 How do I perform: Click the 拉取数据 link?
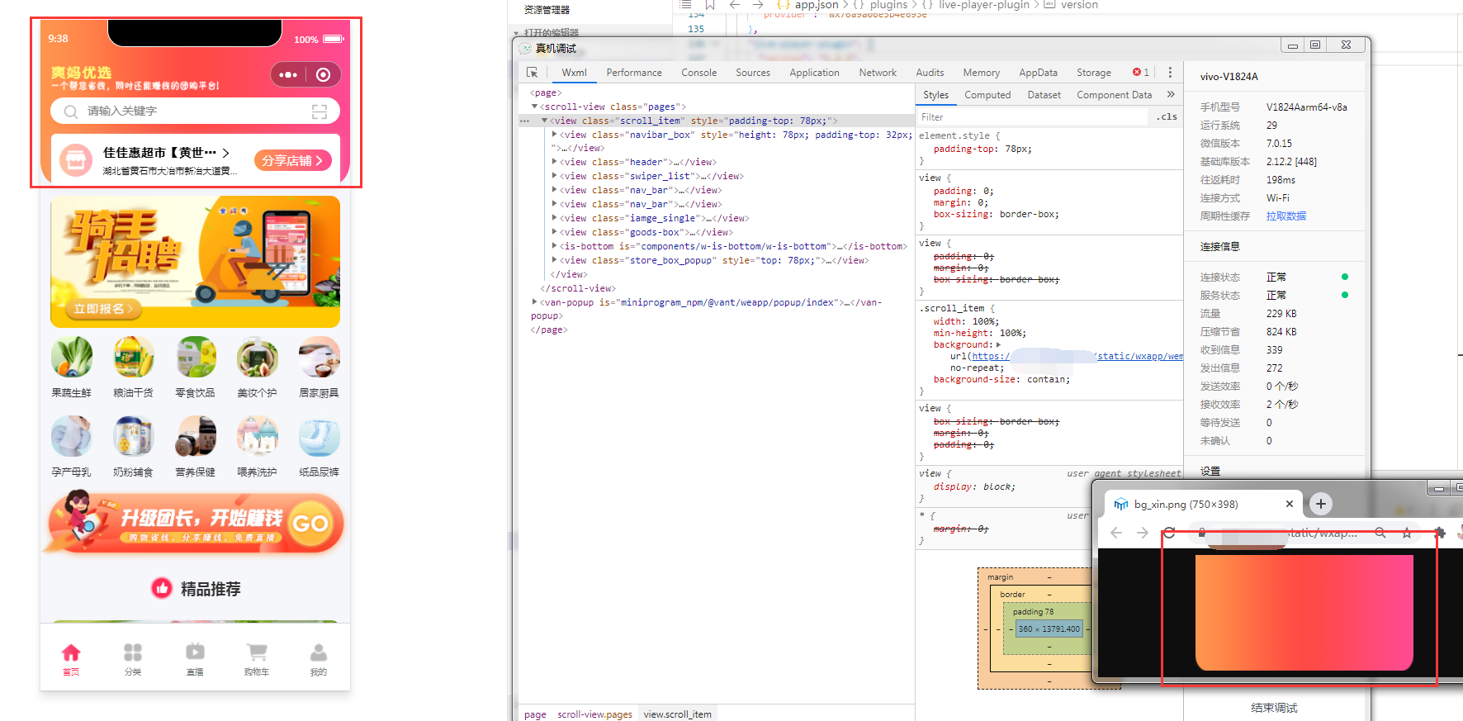pyautogui.click(x=1285, y=216)
